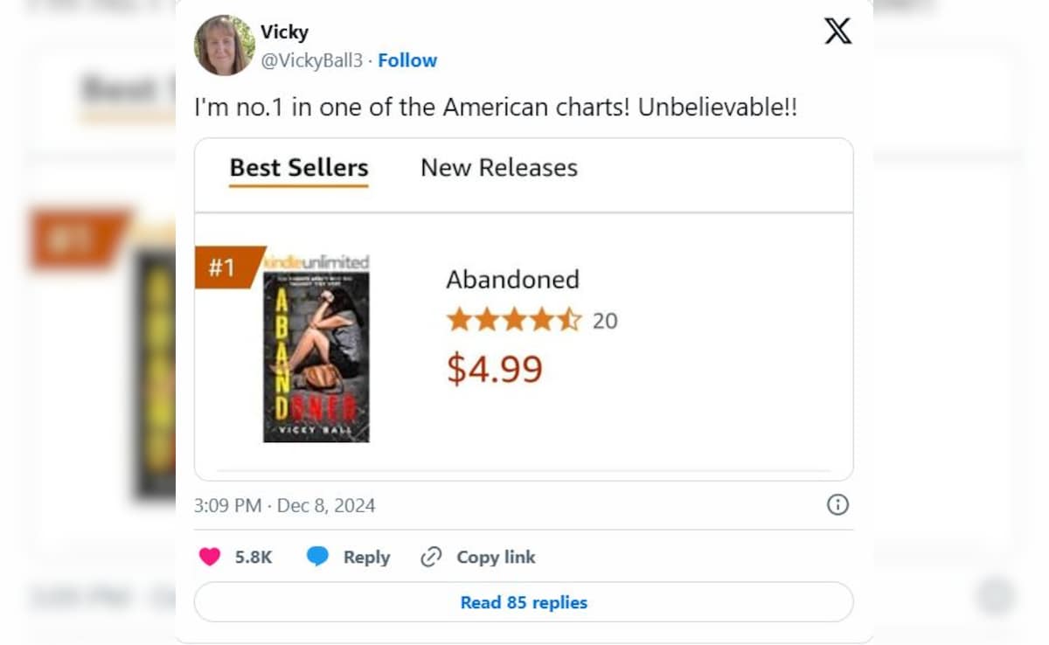Viewport: 1049px width, 645px height.
Task: Click the chain-link copy icon
Action: tap(431, 557)
